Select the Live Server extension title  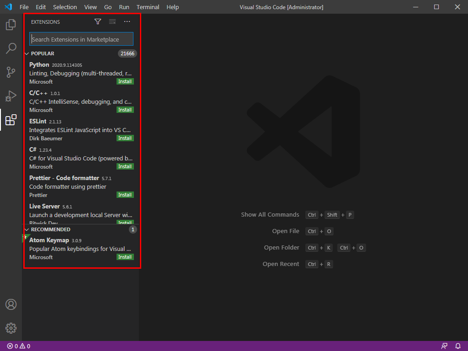point(44,206)
